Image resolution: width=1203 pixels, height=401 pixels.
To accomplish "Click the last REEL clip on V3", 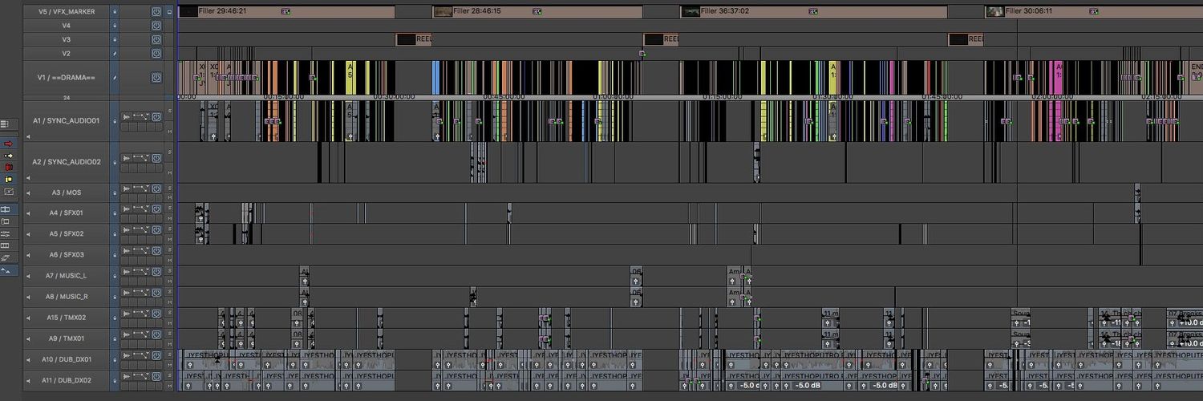I will 966,38.
